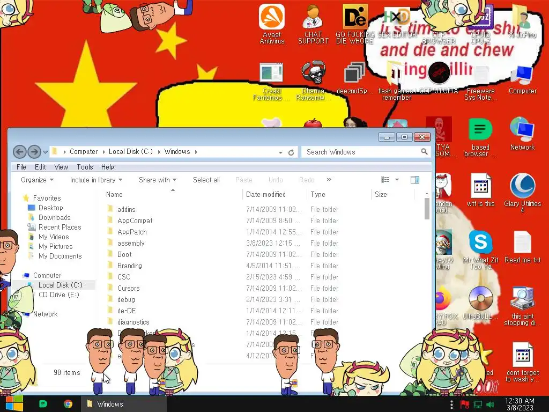Screen dimensions: 549x412
Task: Open the Network desktop icon
Action: click(x=522, y=134)
